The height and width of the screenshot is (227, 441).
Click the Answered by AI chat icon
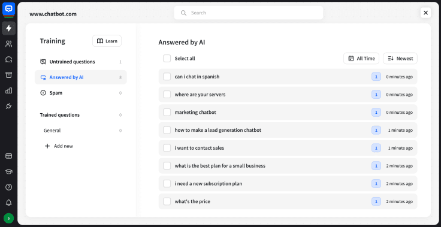(x=43, y=77)
